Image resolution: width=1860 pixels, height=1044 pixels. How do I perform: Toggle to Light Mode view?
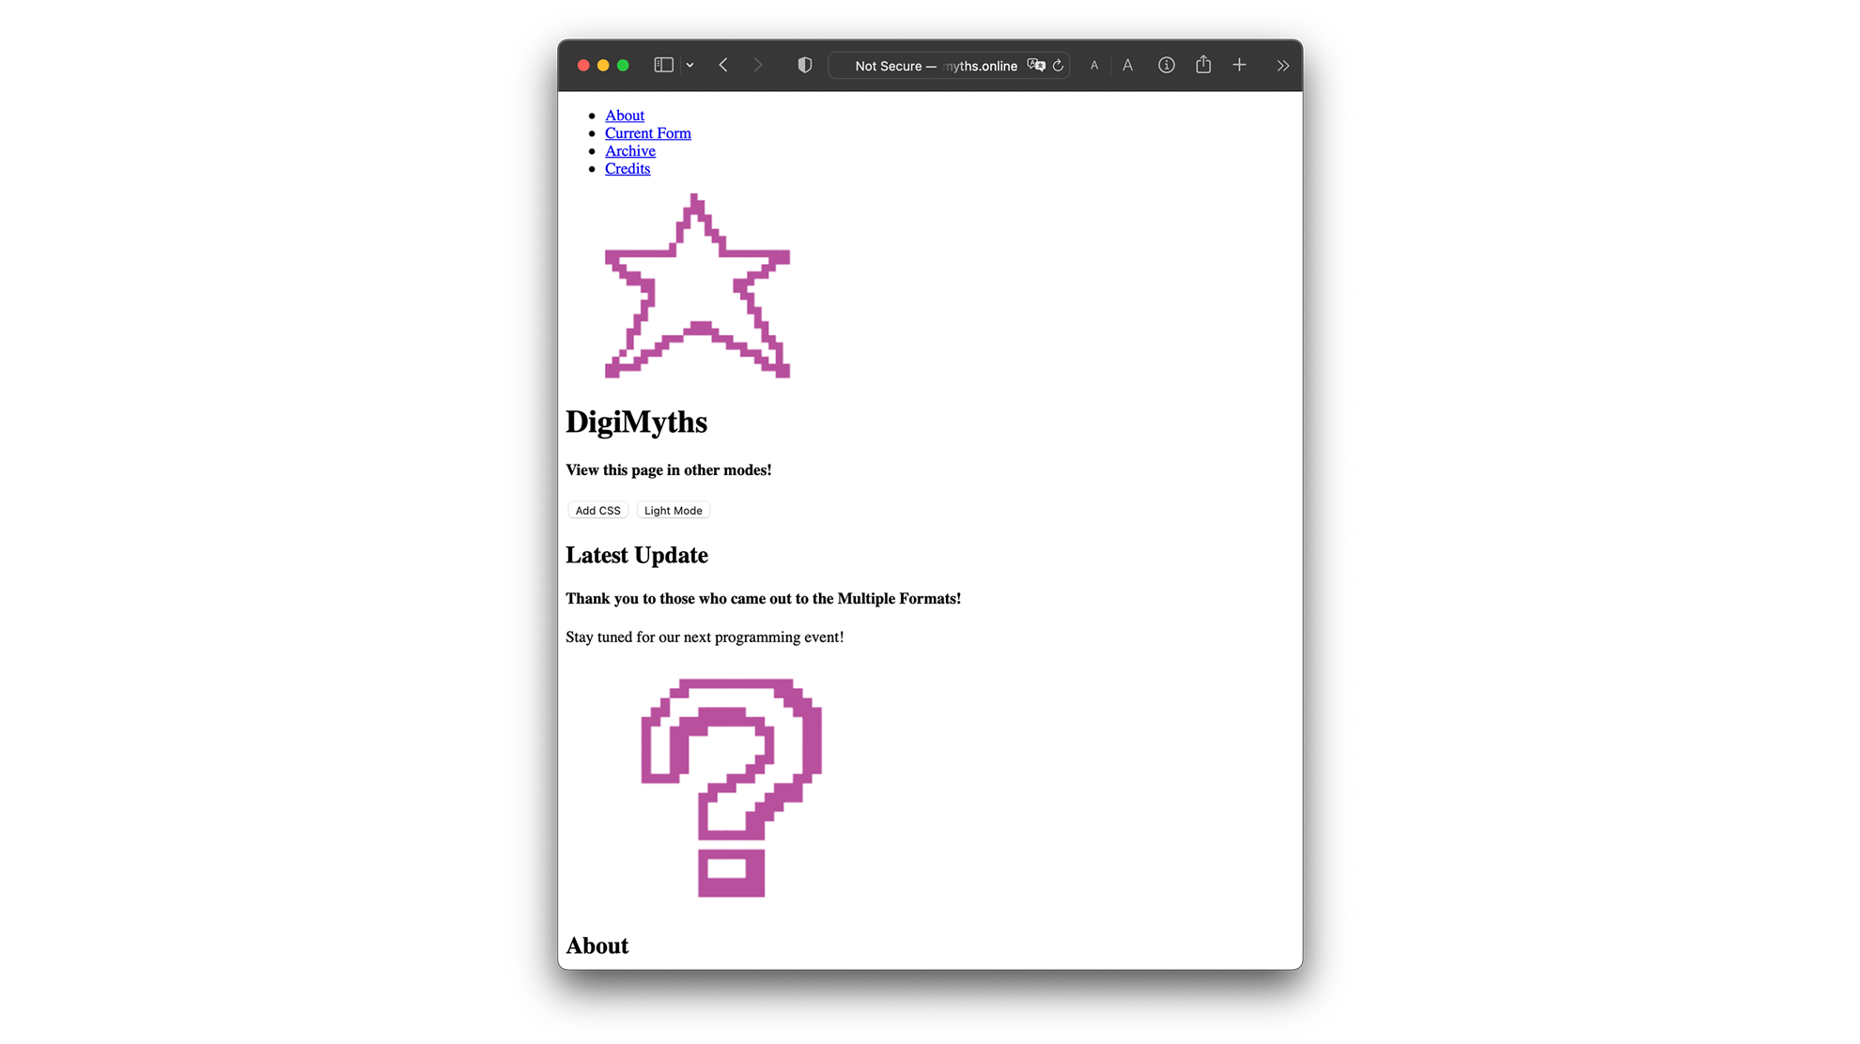click(674, 511)
